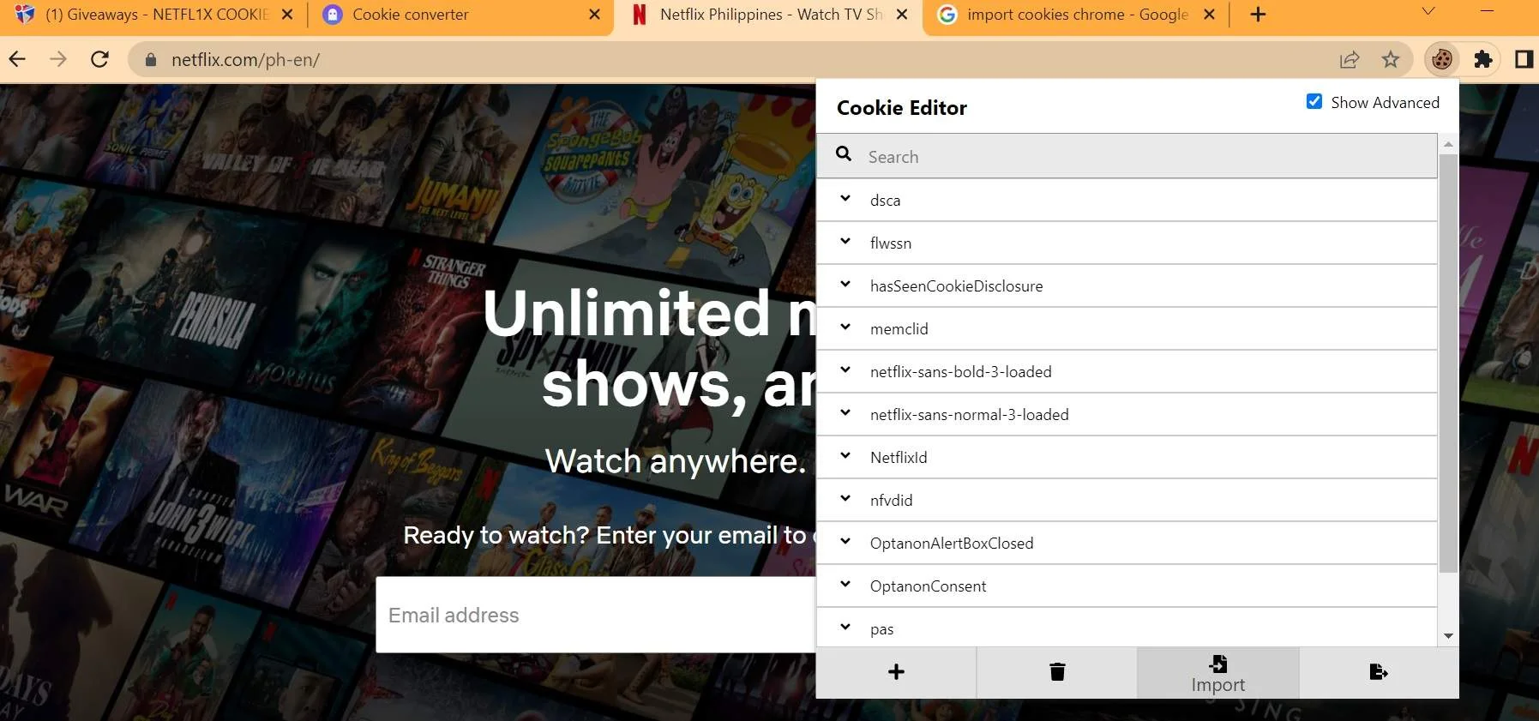Expand the NetflixId cookie entry
The height and width of the screenshot is (721, 1539).
(1127, 457)
